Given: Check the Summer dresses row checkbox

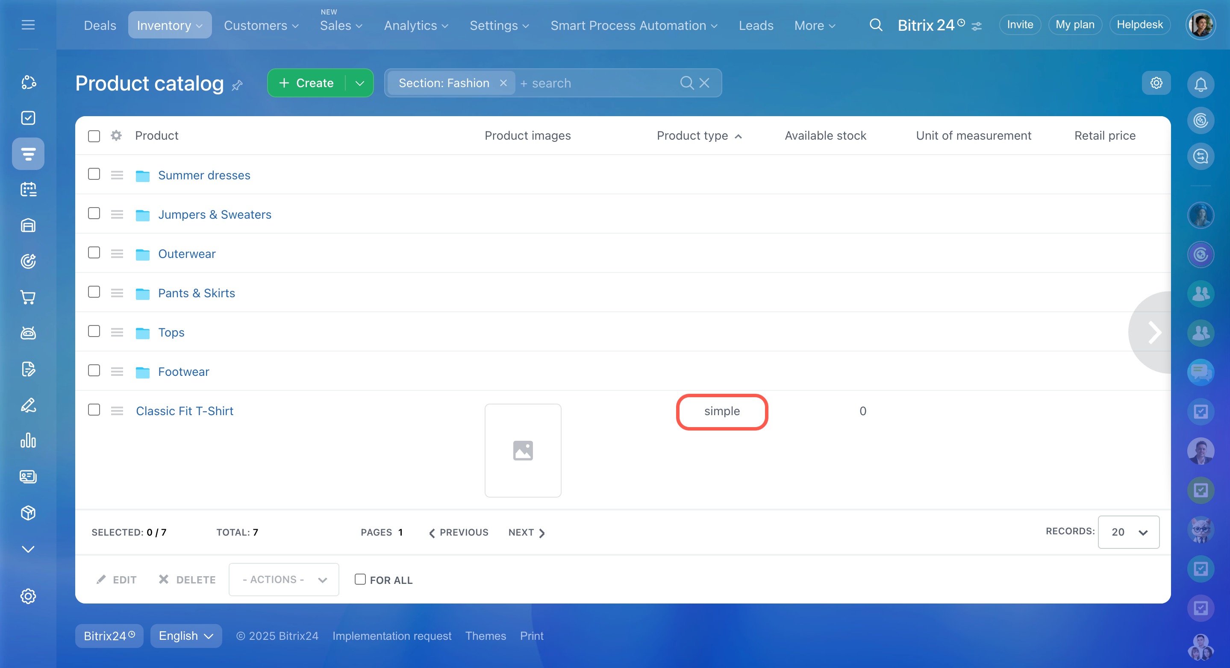Looking at the screenshot, I should 94,174.
